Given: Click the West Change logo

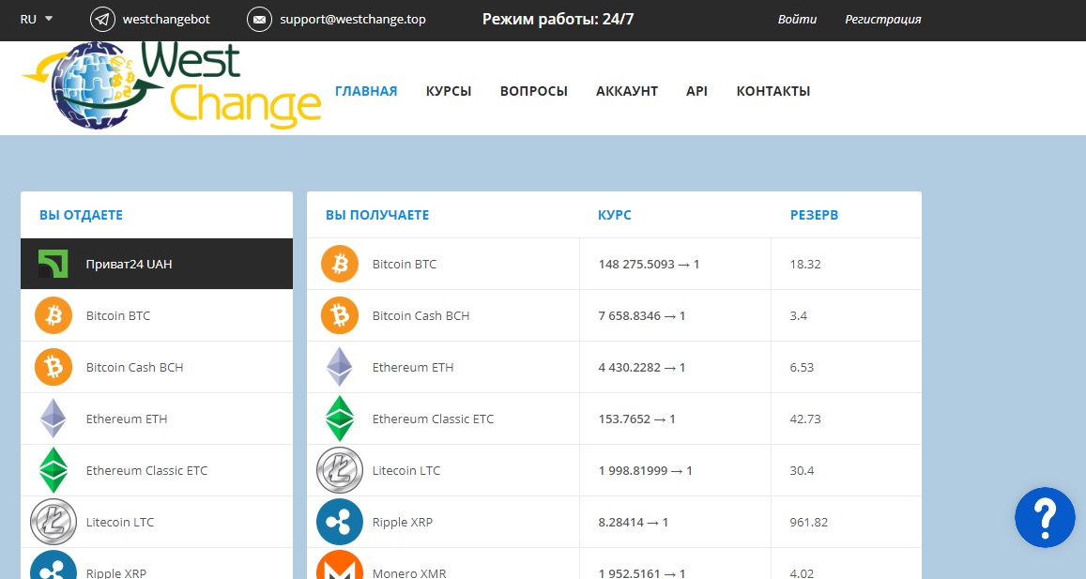Looking at the screenshot, I should coord(172,86).
